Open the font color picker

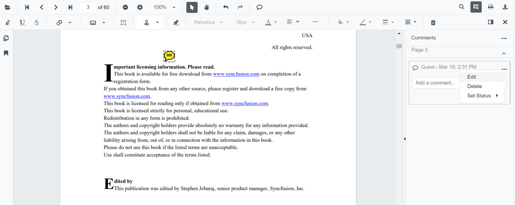point(271,22)
